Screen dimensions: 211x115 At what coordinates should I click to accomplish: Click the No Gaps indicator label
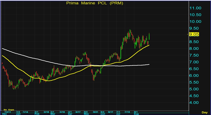(9, 110)
